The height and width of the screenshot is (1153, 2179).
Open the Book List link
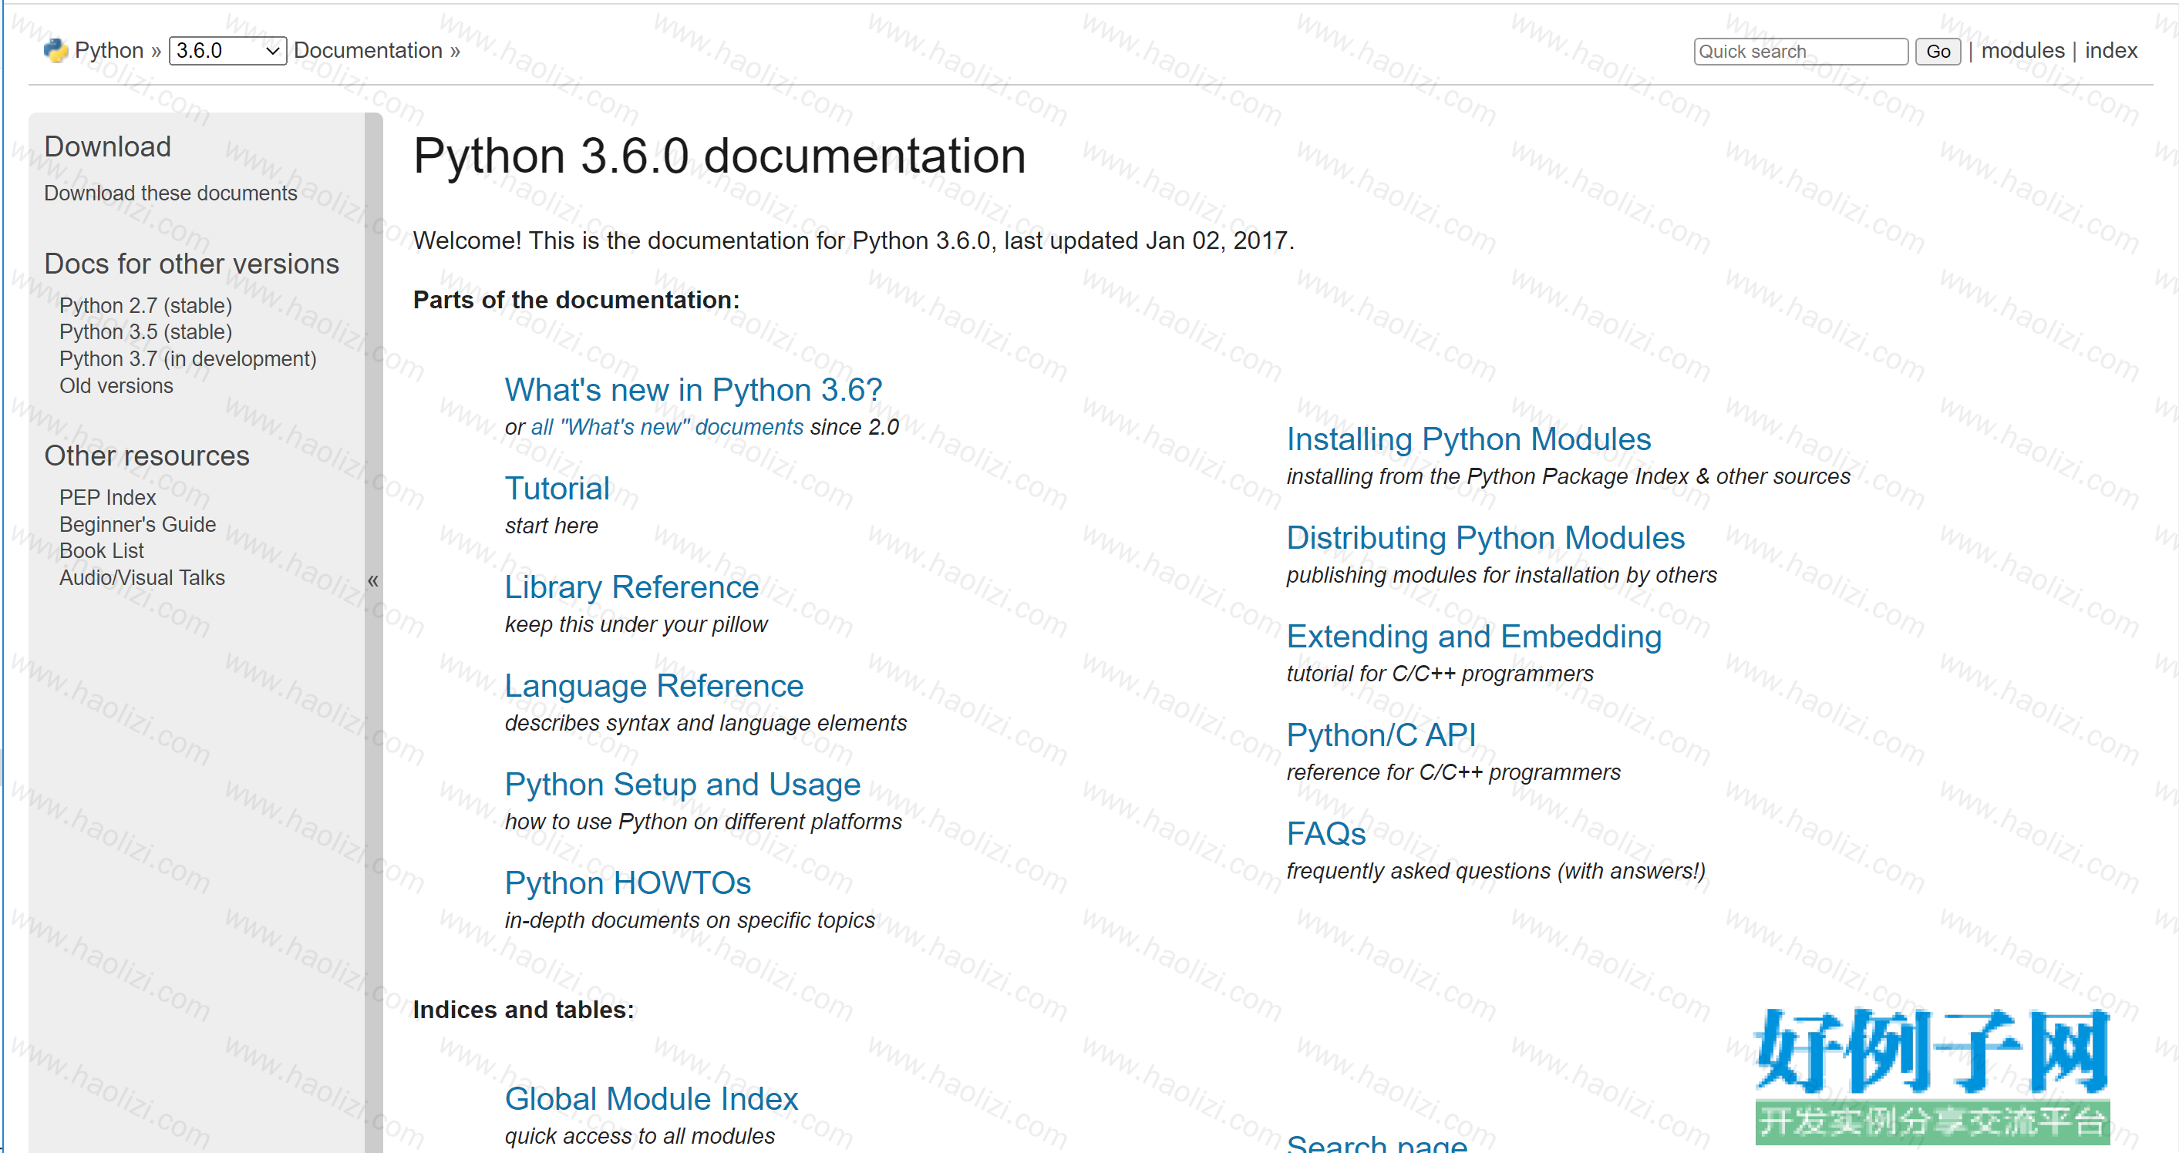pos(102,551)
